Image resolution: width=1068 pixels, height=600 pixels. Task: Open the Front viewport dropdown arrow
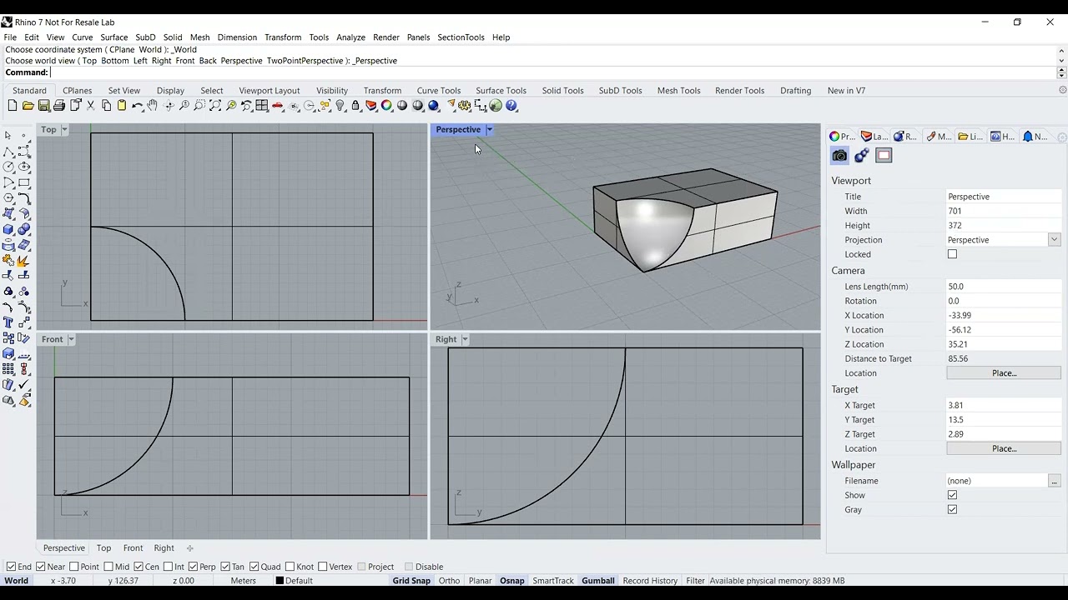coord(71,339)
